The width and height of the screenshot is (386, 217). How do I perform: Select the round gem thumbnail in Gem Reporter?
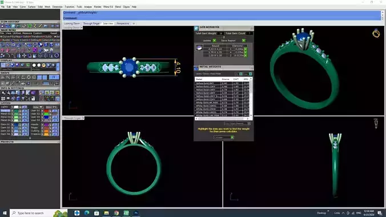pos(199,47)
